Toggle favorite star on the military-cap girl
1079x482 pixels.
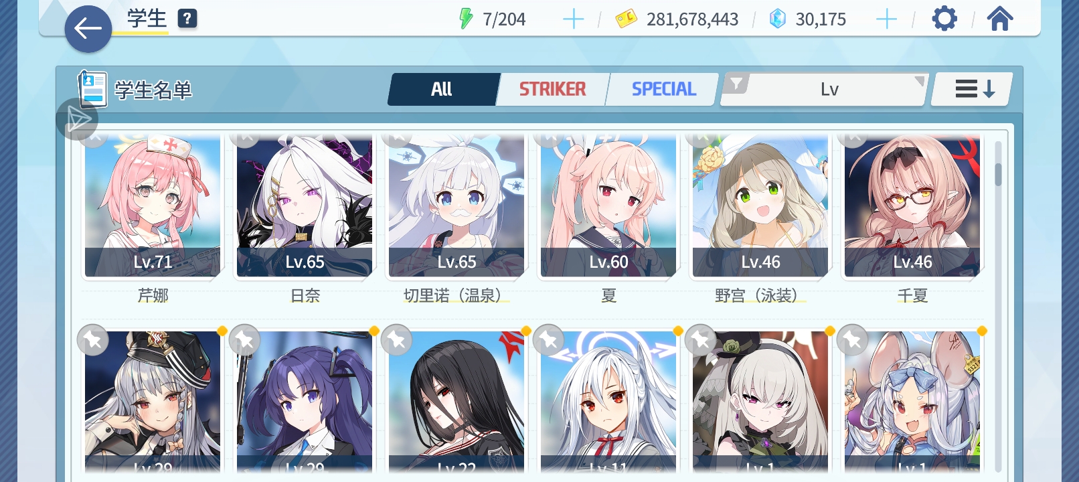tap(93, 340)
